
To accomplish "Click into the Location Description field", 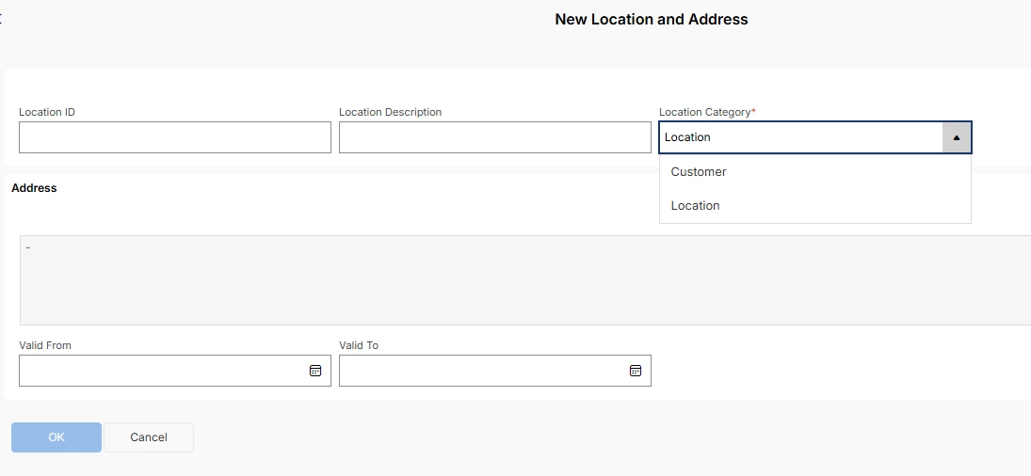I will pos(495,137).
